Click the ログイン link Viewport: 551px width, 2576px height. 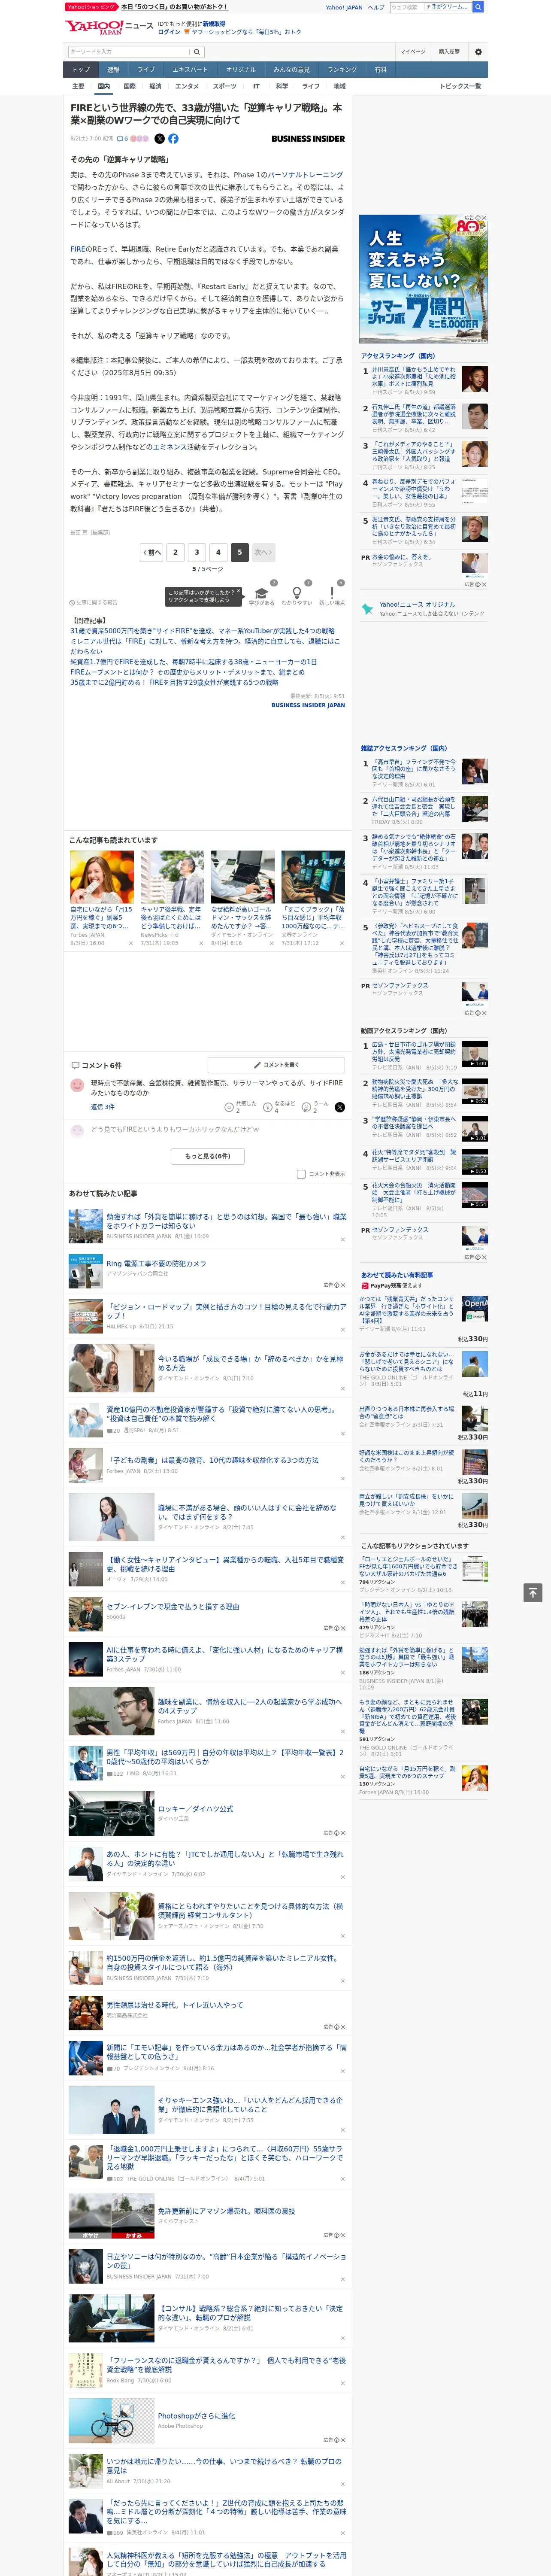169,32
